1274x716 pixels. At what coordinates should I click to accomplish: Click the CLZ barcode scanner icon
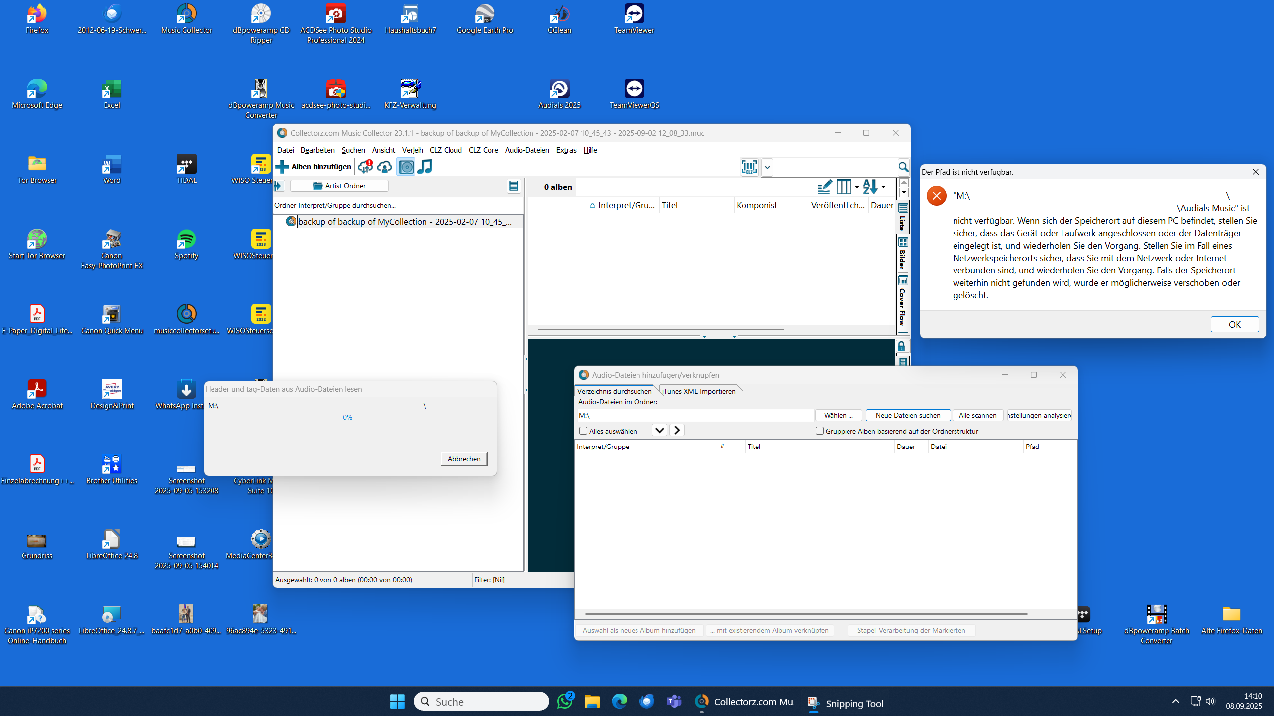pos(749,167)
